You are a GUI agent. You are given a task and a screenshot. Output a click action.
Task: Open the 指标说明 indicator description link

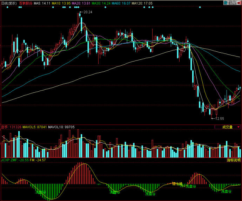[x=234, y=160]
